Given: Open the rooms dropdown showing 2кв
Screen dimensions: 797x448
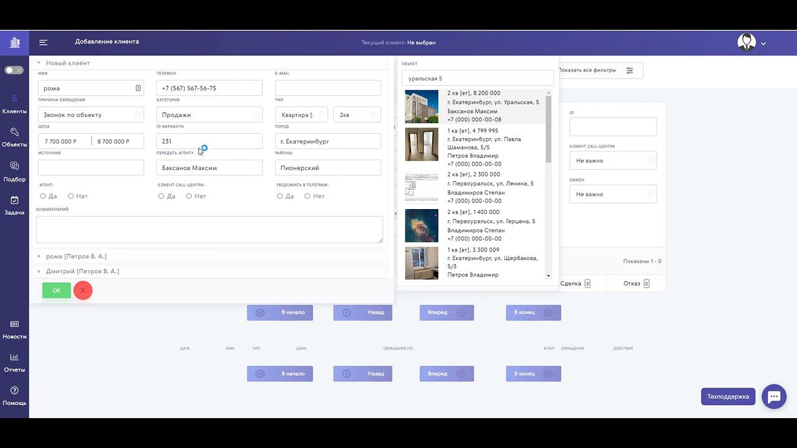Looking at the screenshot, I should [x=357, y=114].
